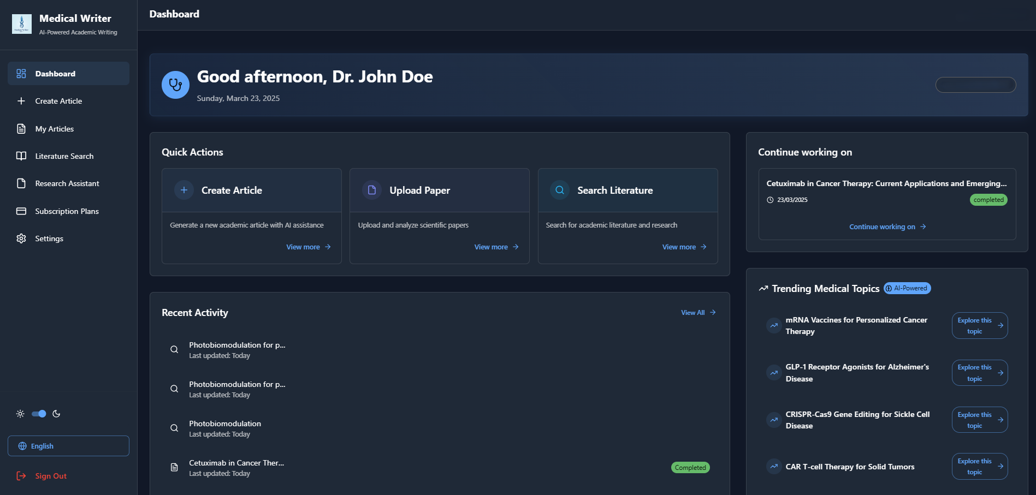Click the moon icon for dark theme
Viewport: 1036px width, 495px height.
click(57, 414)
